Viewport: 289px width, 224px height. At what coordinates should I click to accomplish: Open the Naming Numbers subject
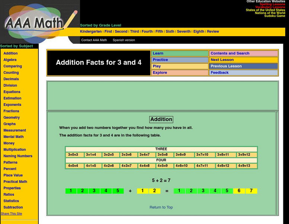(x=18, y=156)
